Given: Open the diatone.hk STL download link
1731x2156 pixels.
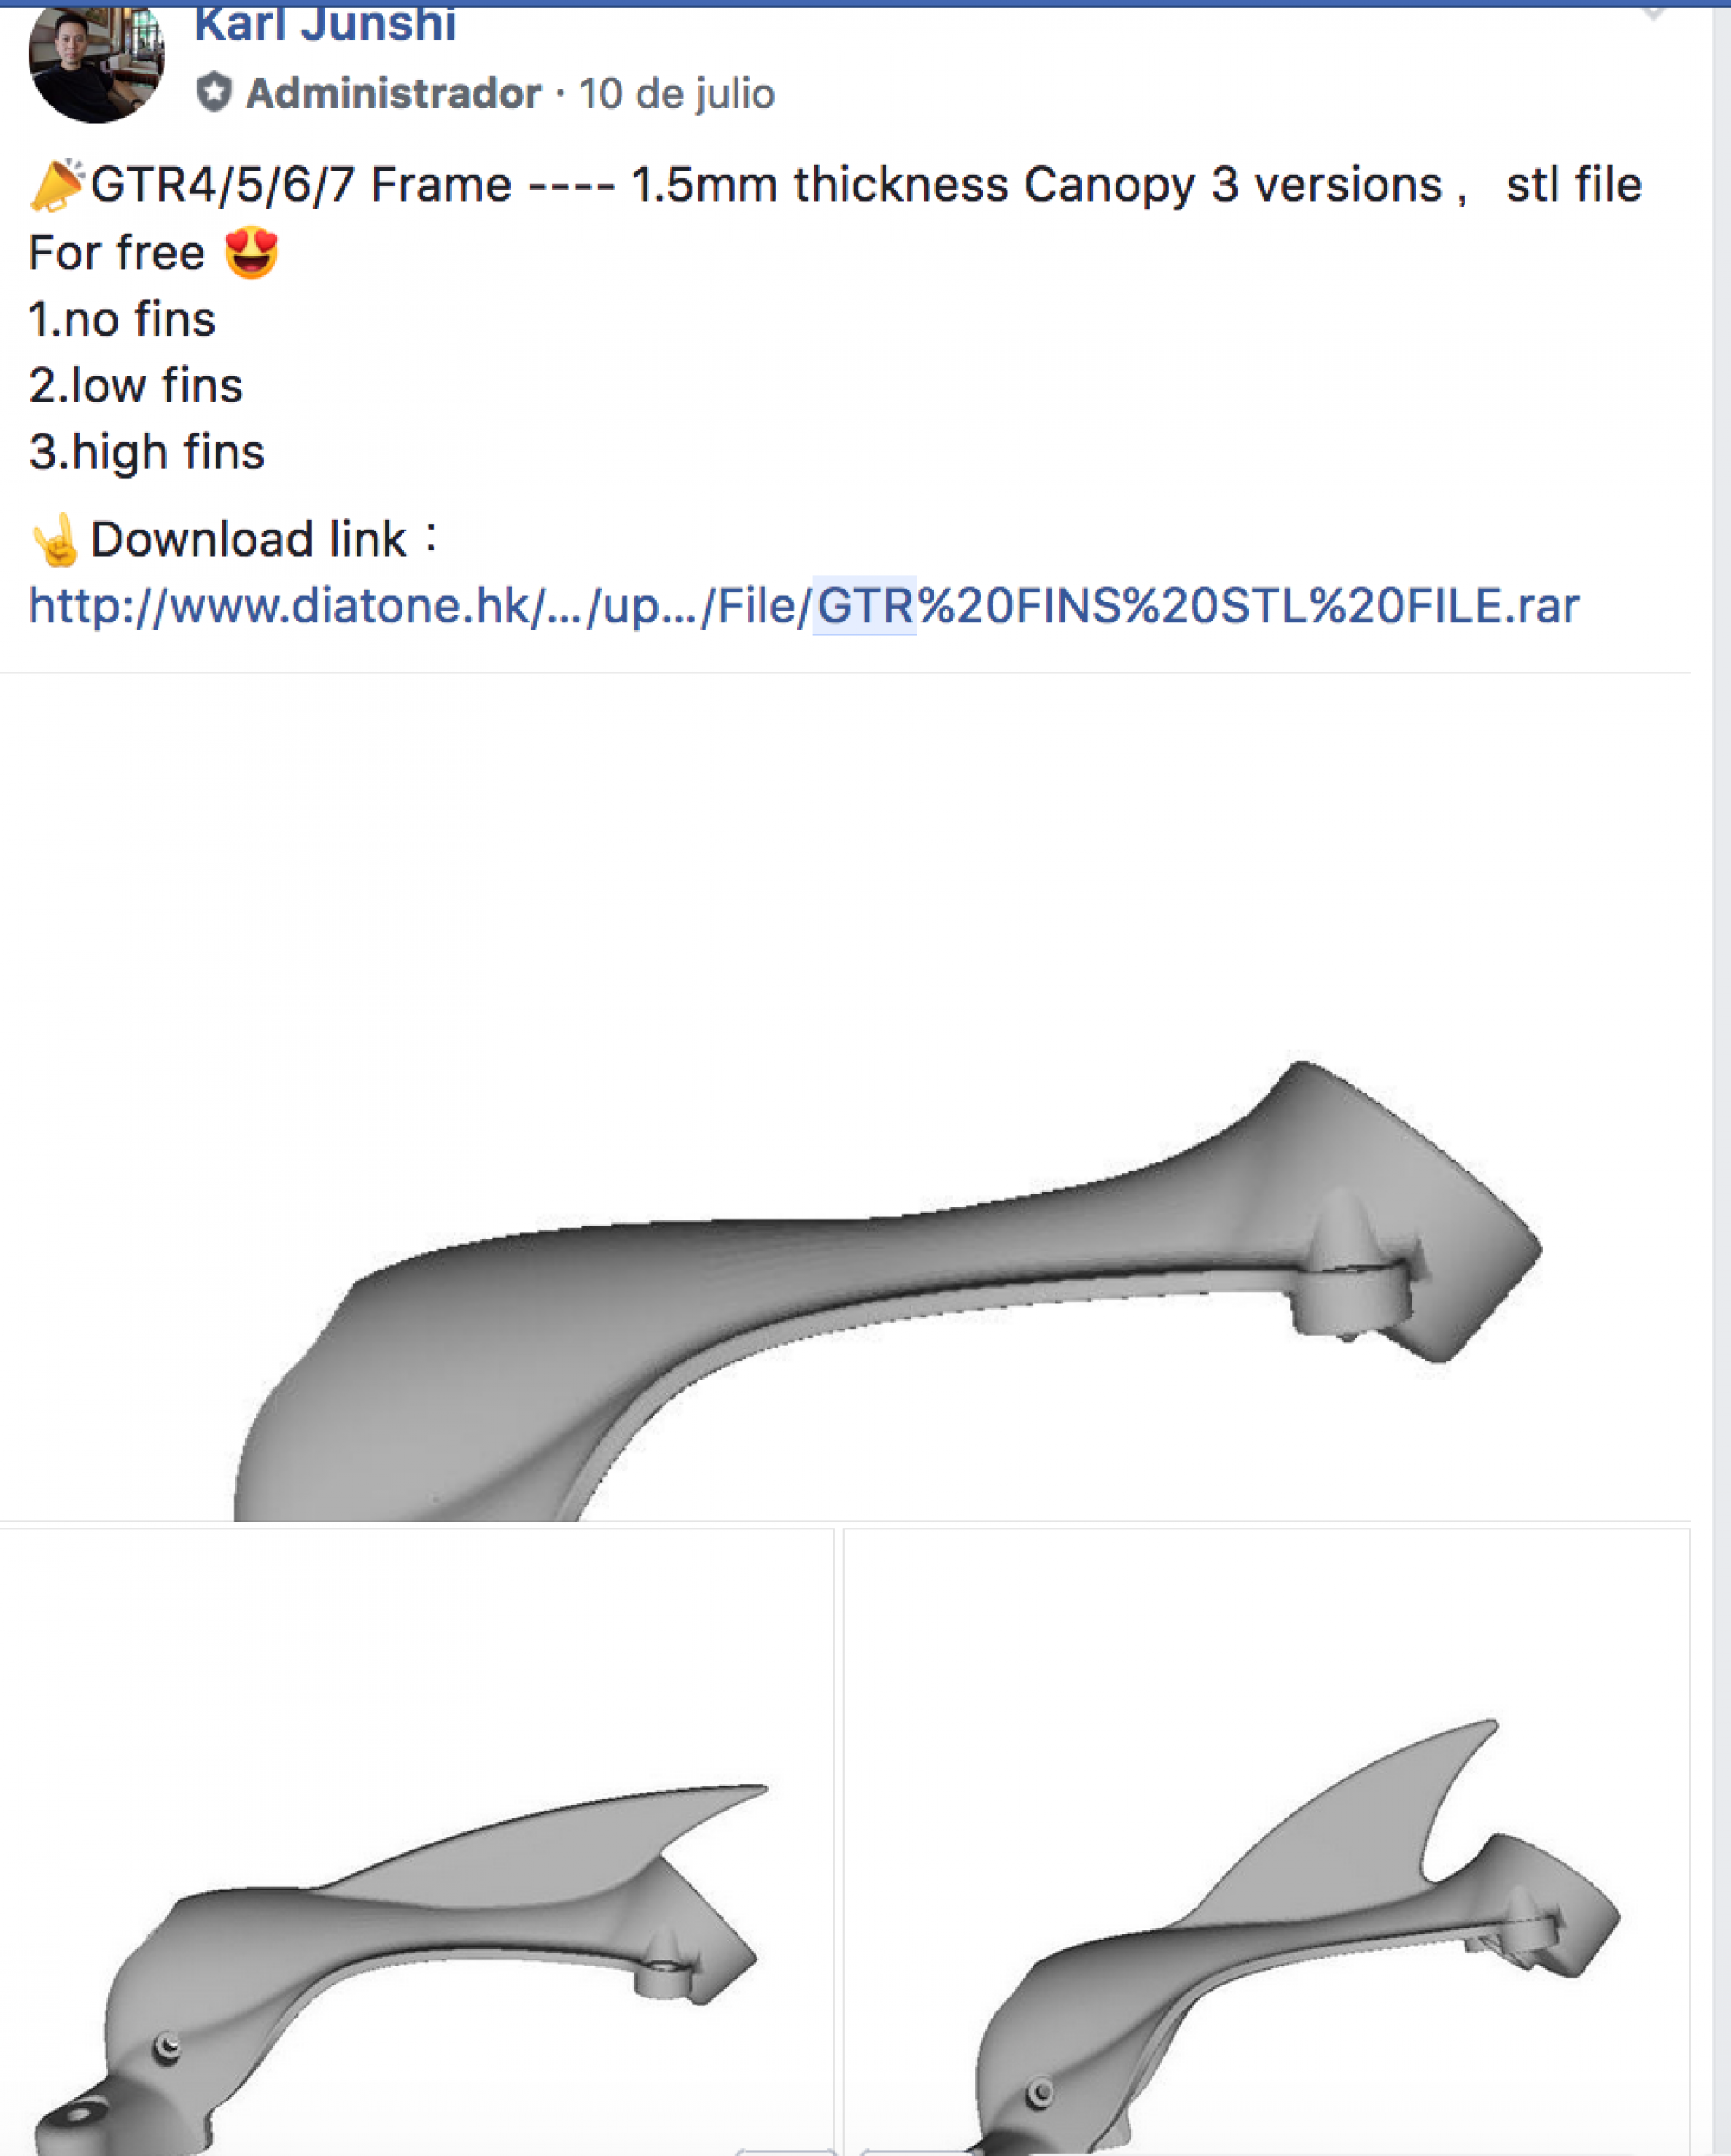Looking at the screenshot, I should pyautogui.click(x=804, y=606).
